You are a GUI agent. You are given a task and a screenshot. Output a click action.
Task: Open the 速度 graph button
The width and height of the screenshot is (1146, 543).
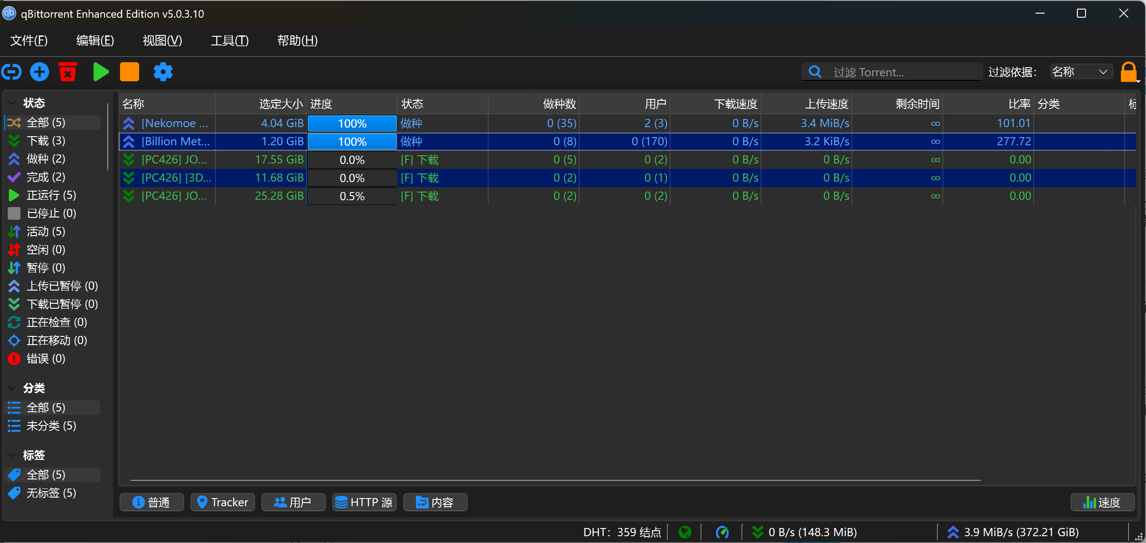[1103, 502]
